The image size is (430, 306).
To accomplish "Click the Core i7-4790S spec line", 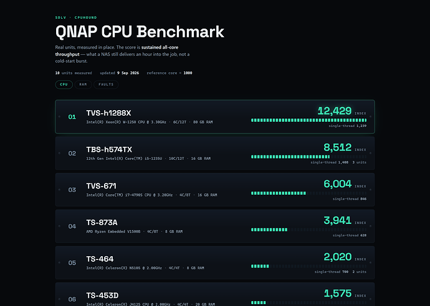I will point(151,195).
